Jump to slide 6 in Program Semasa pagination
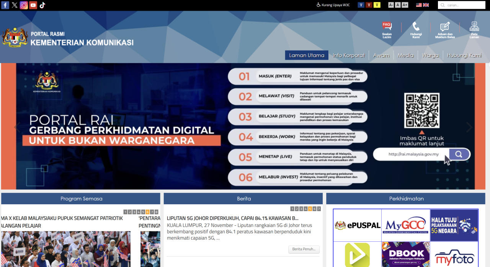Viewport: 490px width, 267px height. click(147, 211)
